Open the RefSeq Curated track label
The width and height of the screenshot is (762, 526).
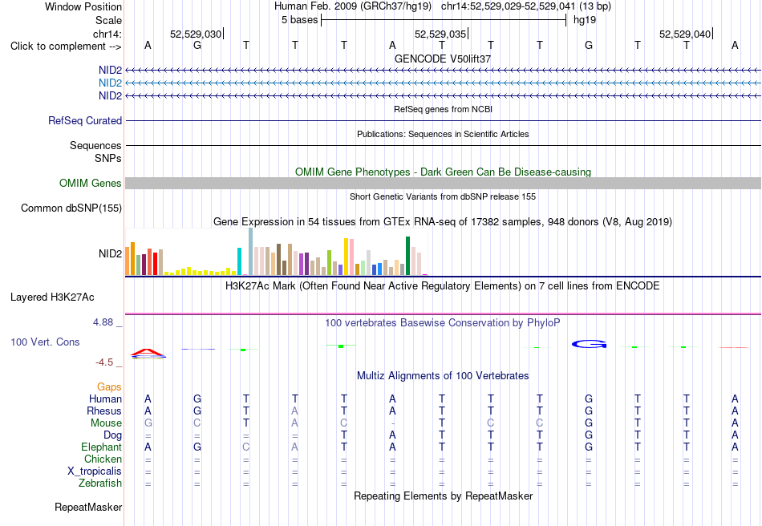point(85,120)
